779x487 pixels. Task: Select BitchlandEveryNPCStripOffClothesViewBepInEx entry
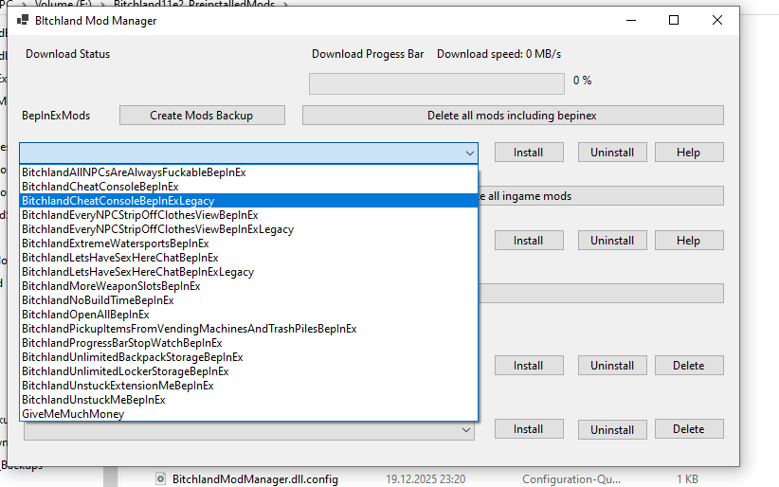(248, 215)
